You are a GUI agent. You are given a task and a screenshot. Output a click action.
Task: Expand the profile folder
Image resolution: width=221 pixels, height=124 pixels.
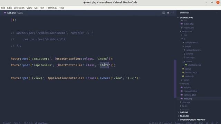tap(185, 54)
